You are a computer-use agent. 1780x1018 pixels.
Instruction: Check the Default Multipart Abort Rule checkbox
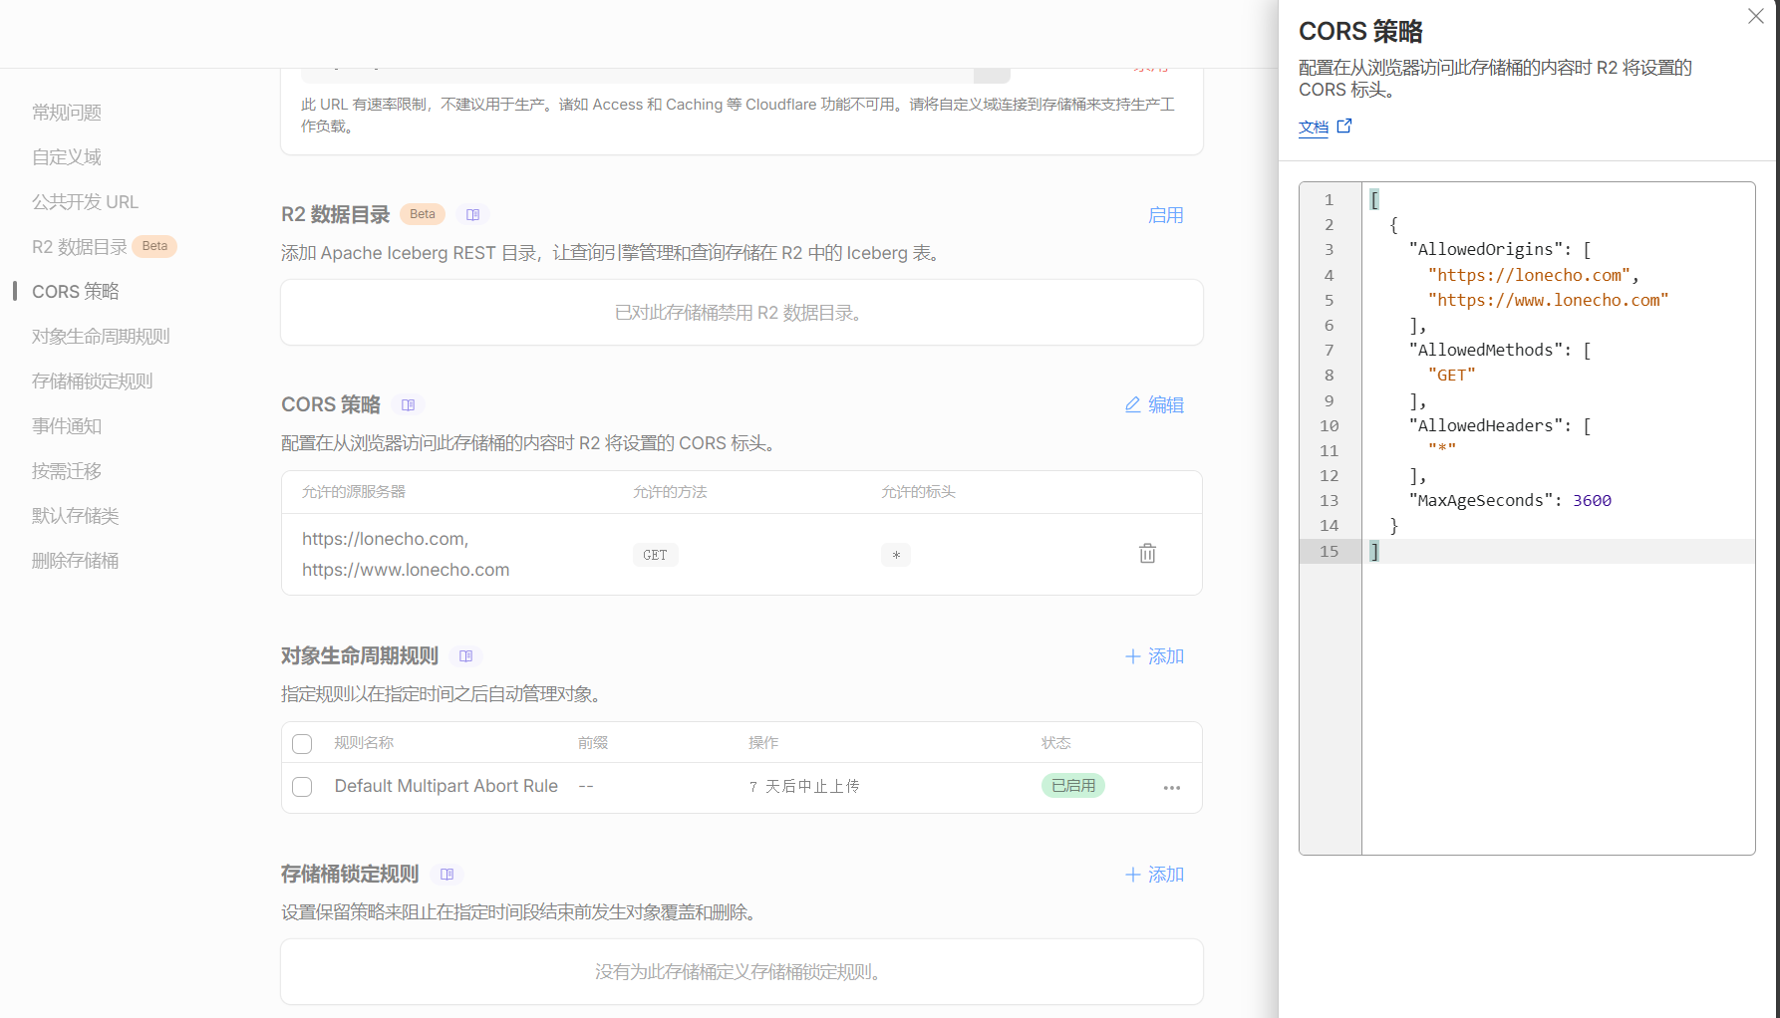point(302,786)
